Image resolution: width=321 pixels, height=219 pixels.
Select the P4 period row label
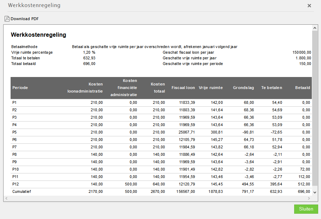tap(14, 125)
